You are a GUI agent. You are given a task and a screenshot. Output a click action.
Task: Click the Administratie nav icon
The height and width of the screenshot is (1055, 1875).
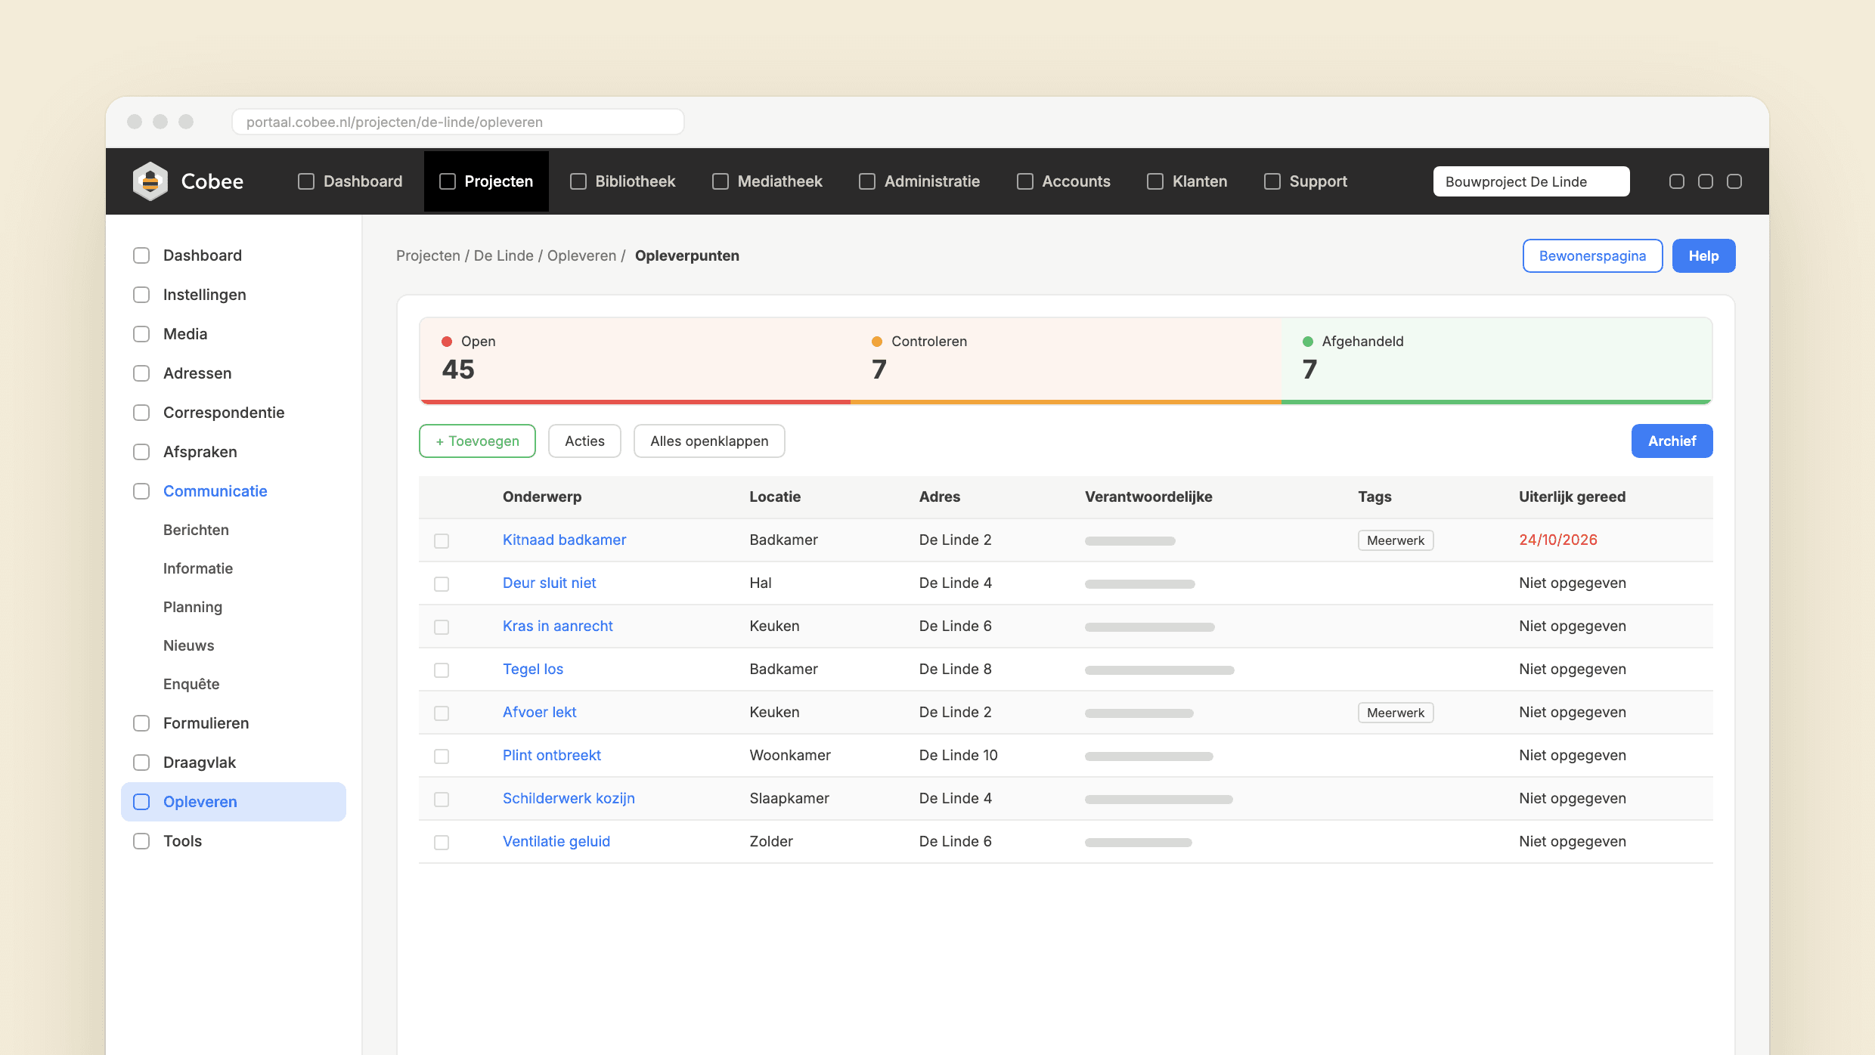[x=867, y=181]
